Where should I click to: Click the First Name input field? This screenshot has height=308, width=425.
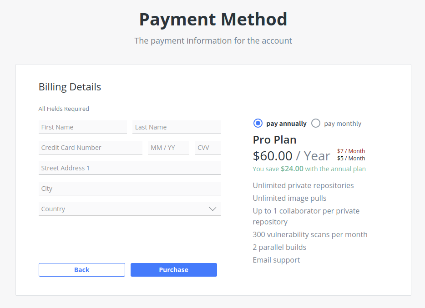[83, 127]
